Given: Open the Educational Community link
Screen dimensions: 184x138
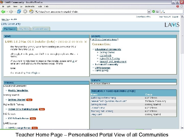Looking at the screenshot, I should (108, 49).
